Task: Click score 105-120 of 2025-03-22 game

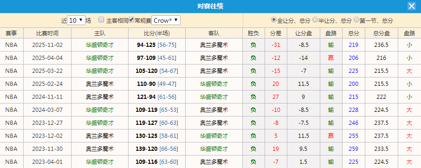Action: point(147,71)
